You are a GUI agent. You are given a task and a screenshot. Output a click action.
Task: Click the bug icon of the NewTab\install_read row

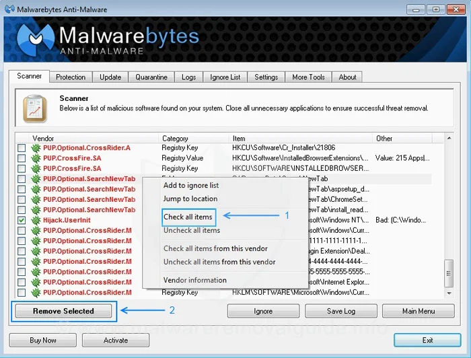(x=36, y=210)
